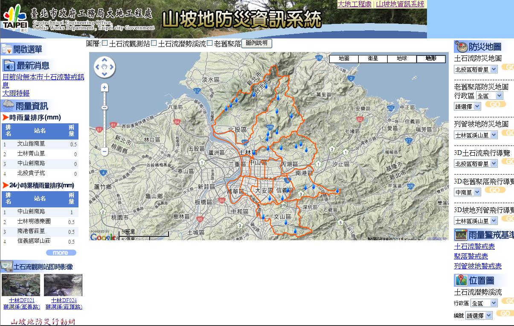The image size is (514, 326).
Task: Open the 3D坡地列管飛行導覽 village dropdown
Action: (476, 221)
